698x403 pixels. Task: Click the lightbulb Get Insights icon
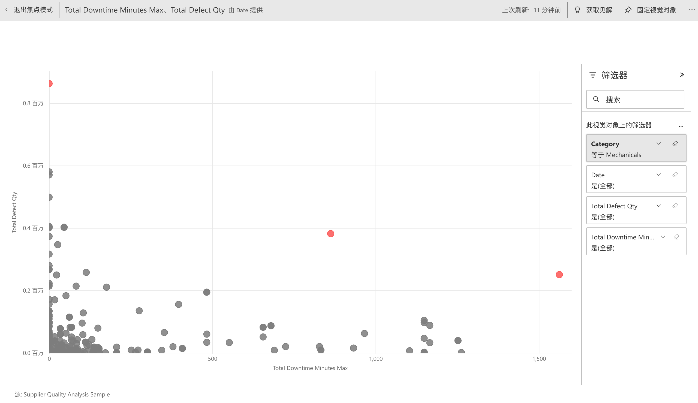577,10
